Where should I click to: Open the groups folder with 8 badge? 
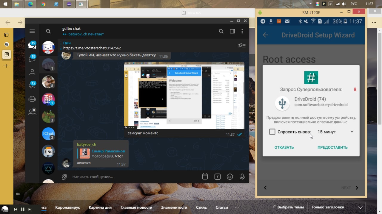click(x=32, y=112)
